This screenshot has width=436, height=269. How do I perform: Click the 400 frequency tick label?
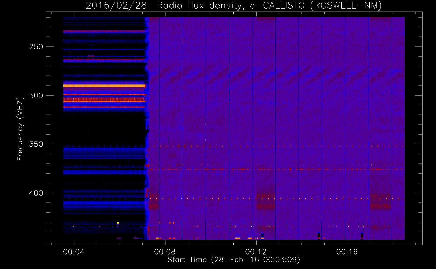tap(36, 193)
